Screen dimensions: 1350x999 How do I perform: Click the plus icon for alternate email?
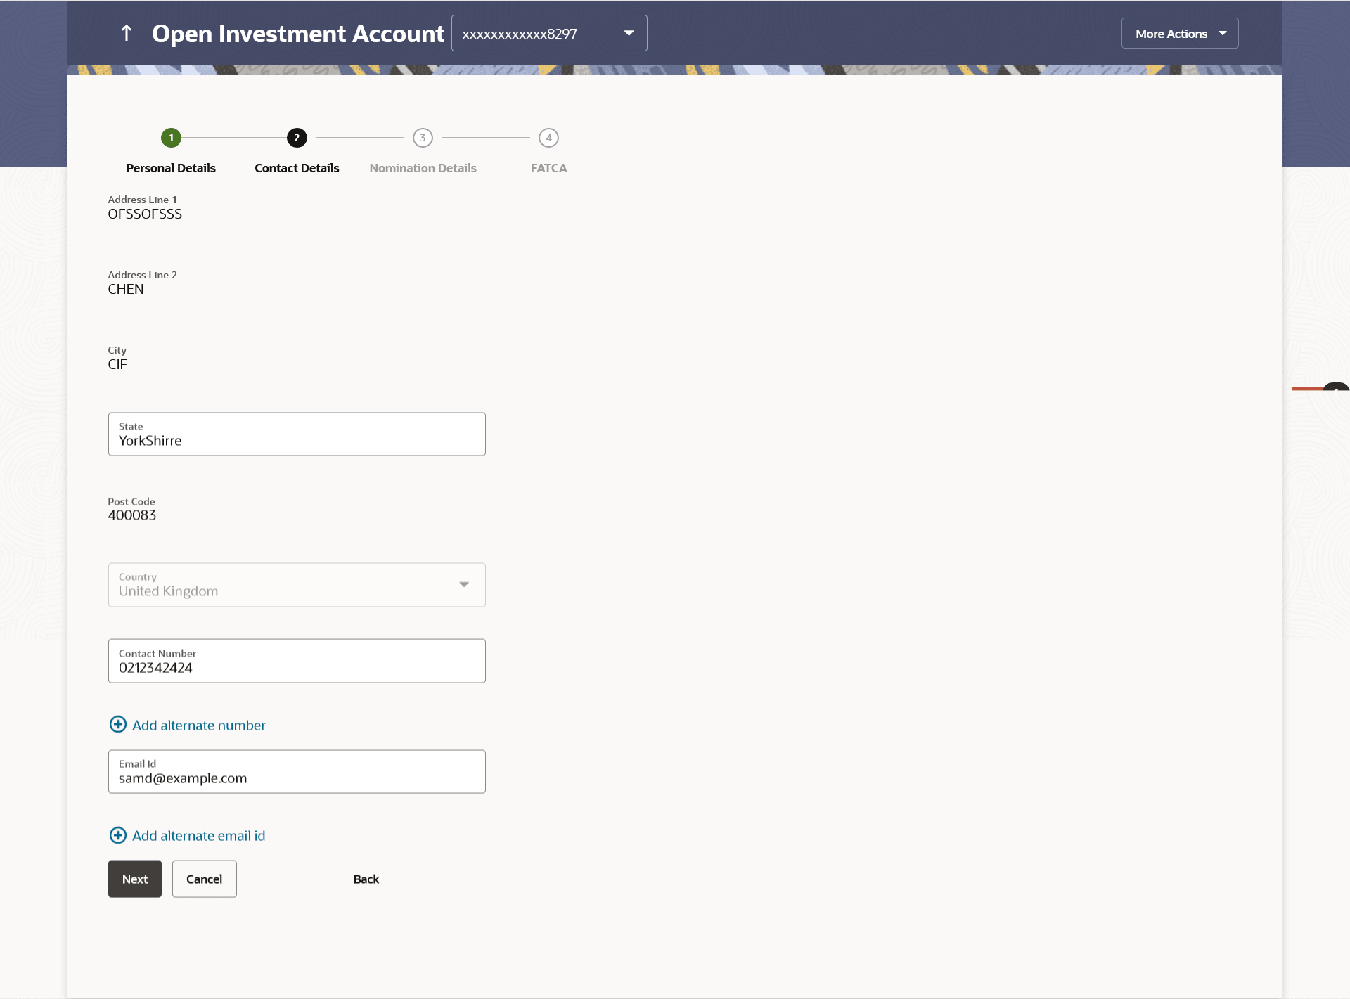[118, 835]
